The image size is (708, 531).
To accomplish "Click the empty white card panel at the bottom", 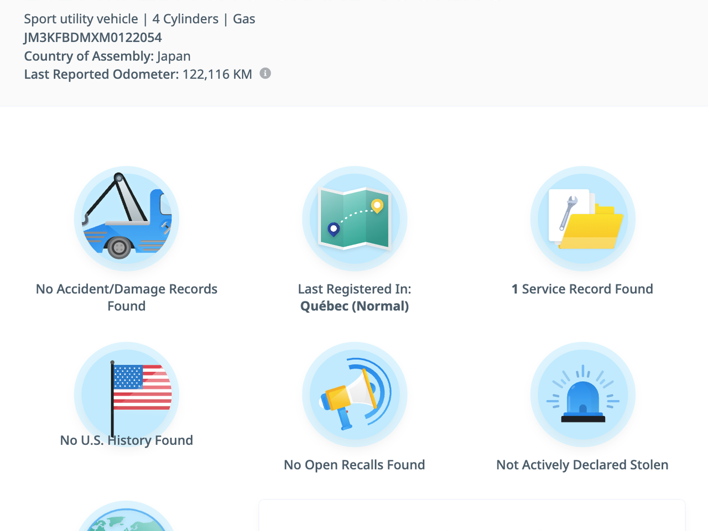I will point(472,516).
